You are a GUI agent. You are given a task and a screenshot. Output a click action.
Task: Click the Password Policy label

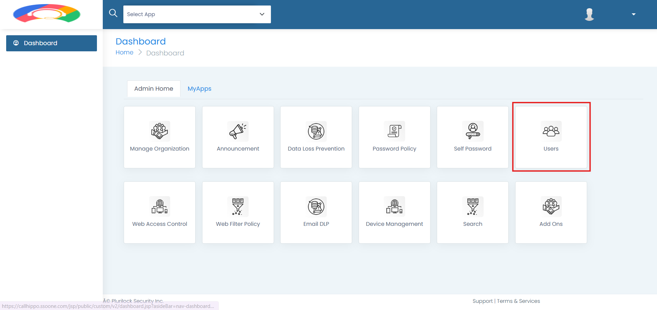pyautogui.click(x=395, y=149)
